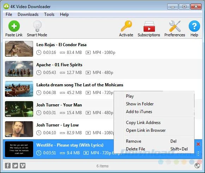Open the Tools menu

49,14
